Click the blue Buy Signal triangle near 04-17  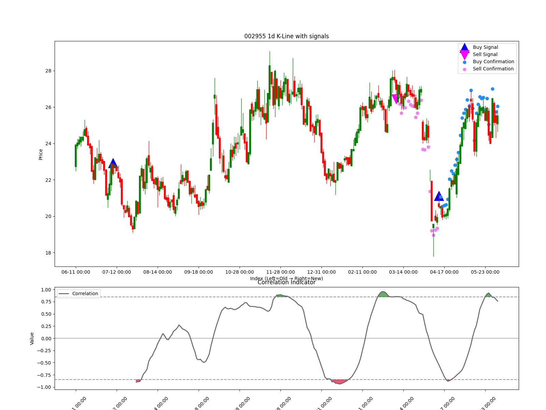click(439, 196)
